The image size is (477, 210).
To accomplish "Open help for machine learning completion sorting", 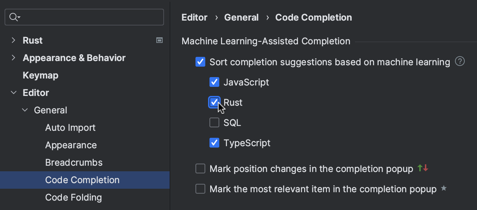I will point(460,61).
